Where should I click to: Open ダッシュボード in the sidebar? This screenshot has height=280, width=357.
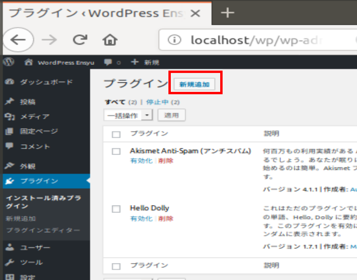pyautogui.click(x=46, y=82)
